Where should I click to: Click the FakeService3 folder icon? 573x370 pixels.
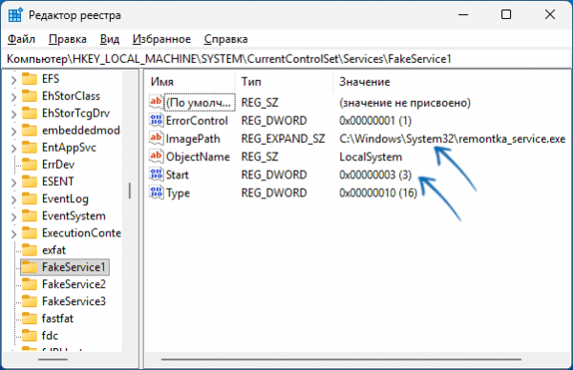click(30, 301)
